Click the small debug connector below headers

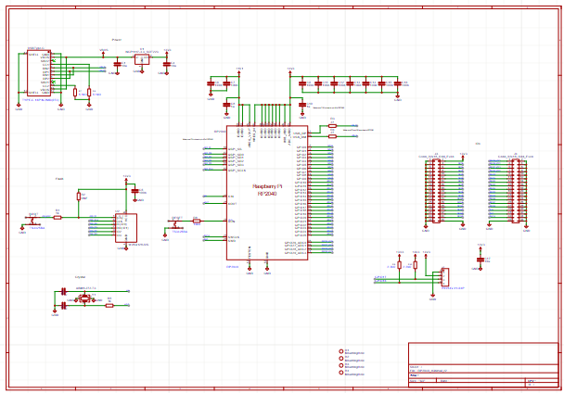[x=445, y=278]
